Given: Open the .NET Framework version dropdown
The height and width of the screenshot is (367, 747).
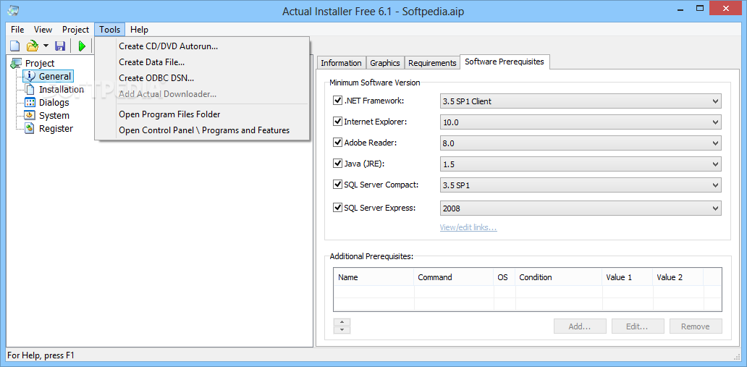Looking at the screenshot, I should 581,101.
